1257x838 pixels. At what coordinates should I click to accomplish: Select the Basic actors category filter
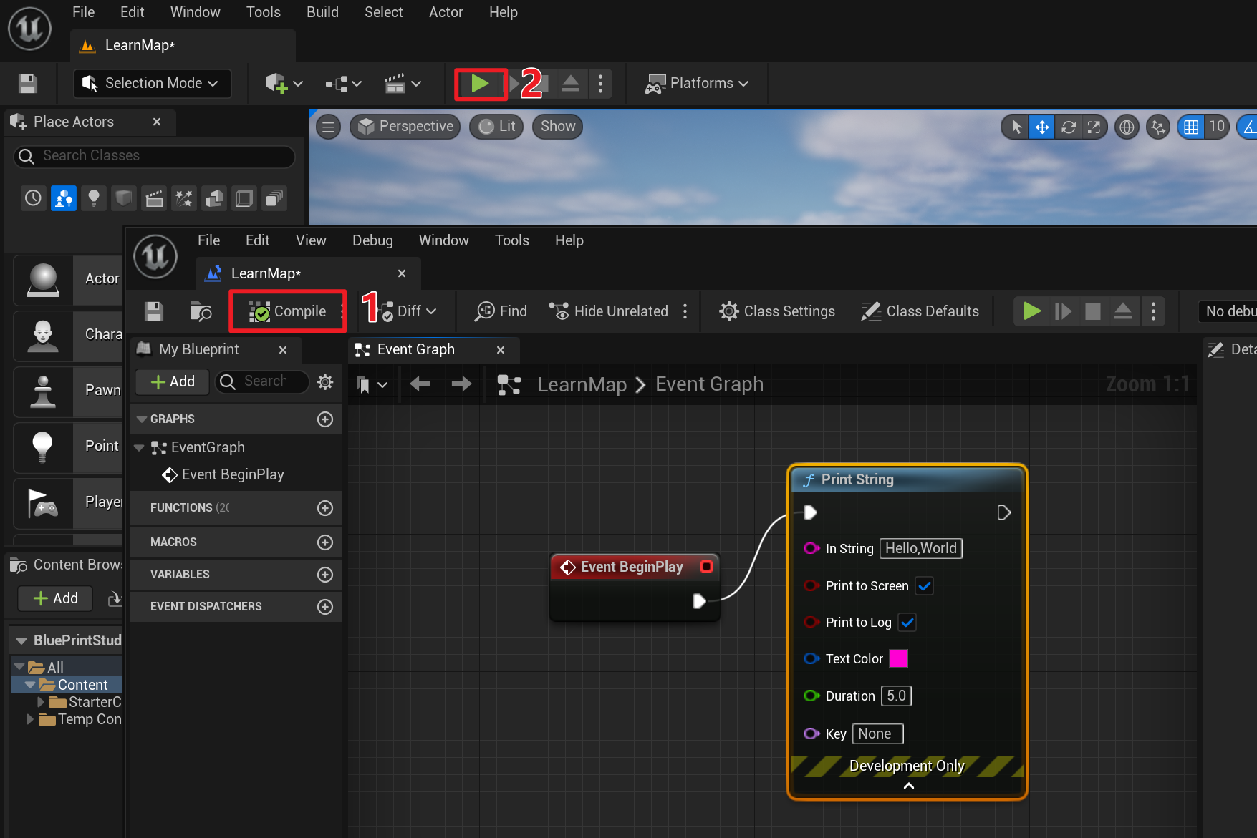64,198
